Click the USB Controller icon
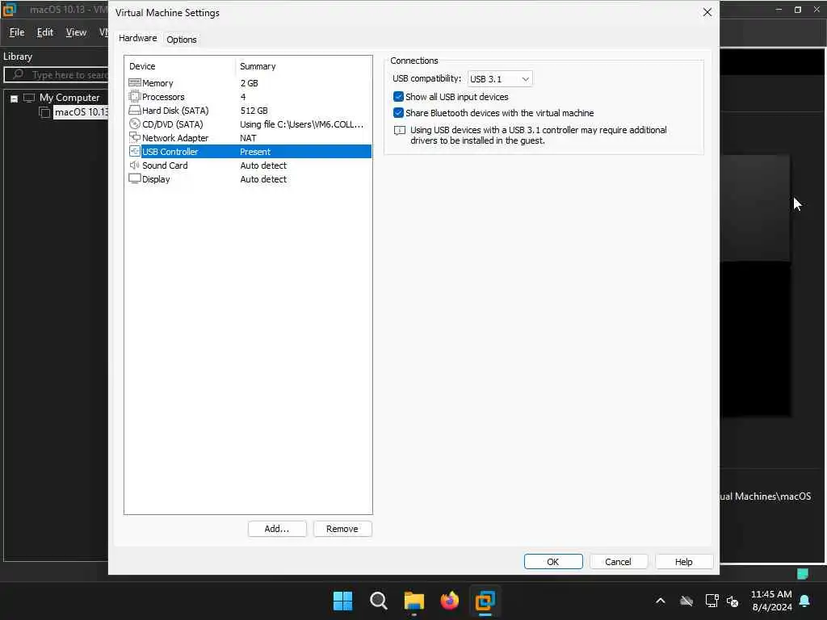 click(135, 151)
